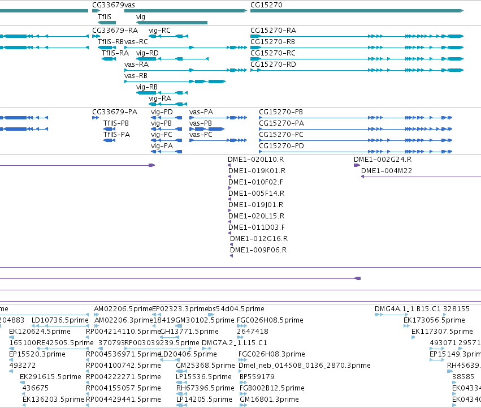Click the TfIIS-RB transcript label
The height and width of the screenshot is (408, 481).
111,42
